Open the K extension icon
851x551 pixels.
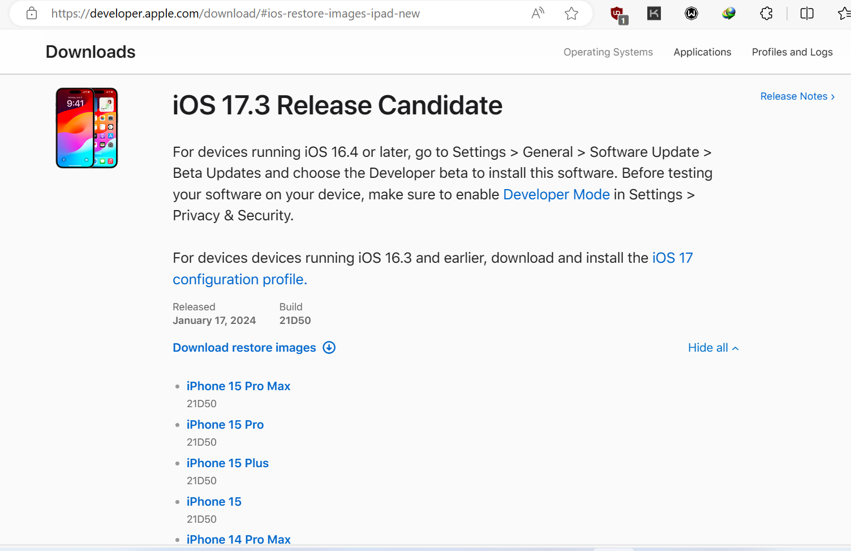pos(654,14)
